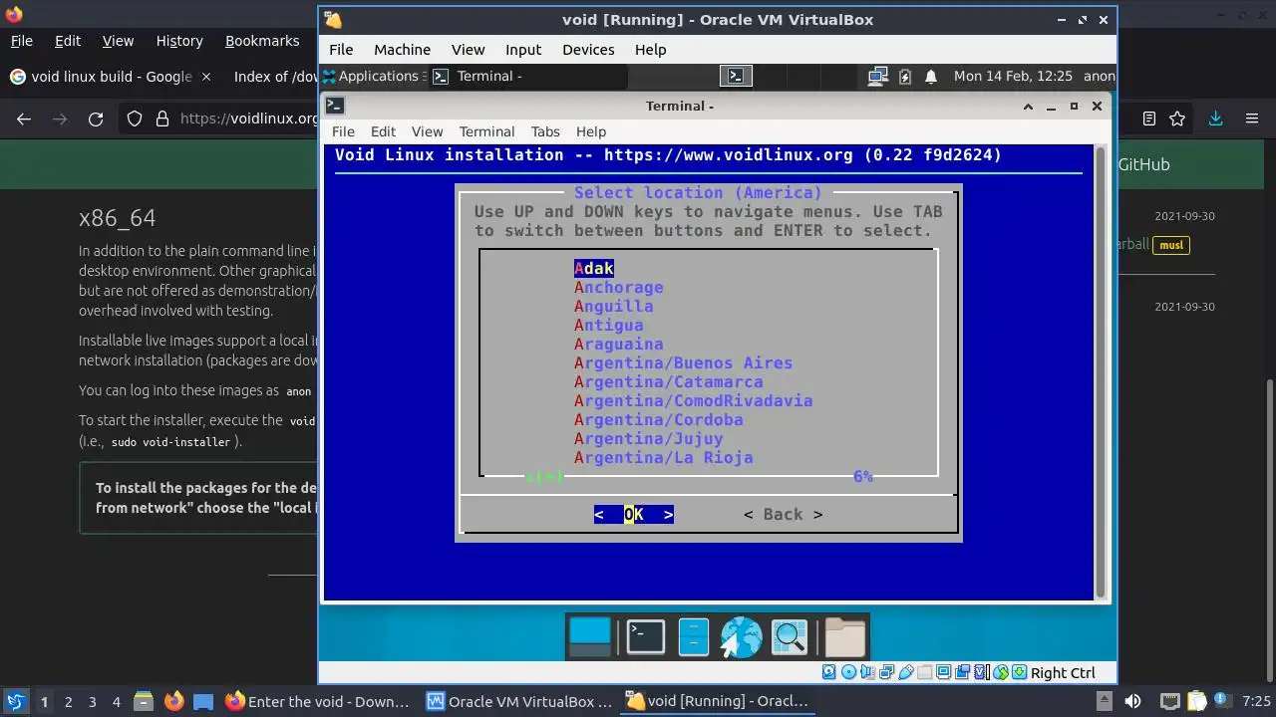Select Argentina/Cordoba location entry

click(658, 419)
